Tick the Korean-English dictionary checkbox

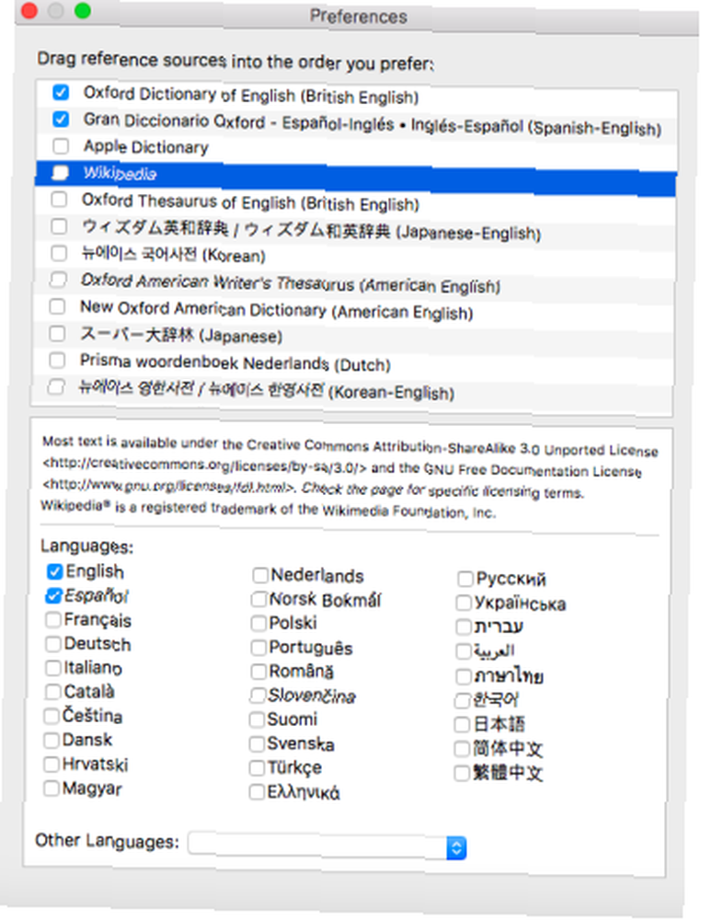(x=56, y=386)
